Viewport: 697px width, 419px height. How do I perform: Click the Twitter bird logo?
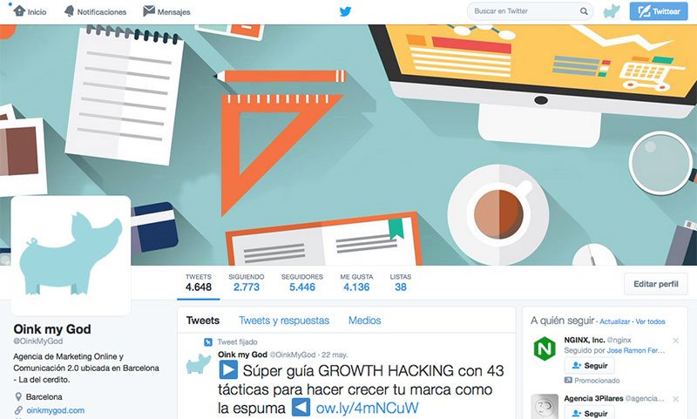point(345,11)
